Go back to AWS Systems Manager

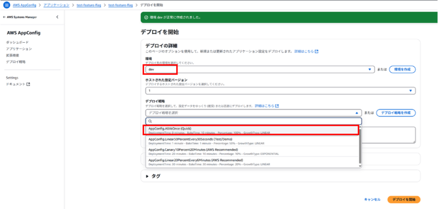20,17
